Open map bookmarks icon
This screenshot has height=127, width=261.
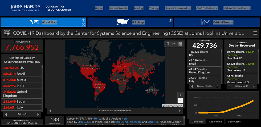click(168, 44)
